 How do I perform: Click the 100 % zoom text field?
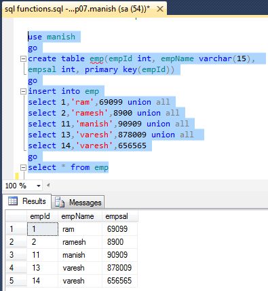[x=20, y=186]
